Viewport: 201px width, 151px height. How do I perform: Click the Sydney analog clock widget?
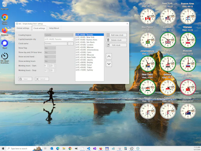coord(188,111)
